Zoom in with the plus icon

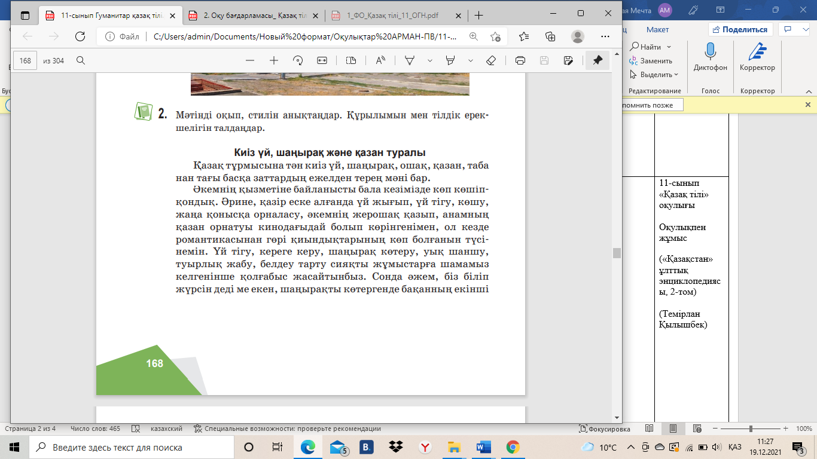[x=274, y=60]
